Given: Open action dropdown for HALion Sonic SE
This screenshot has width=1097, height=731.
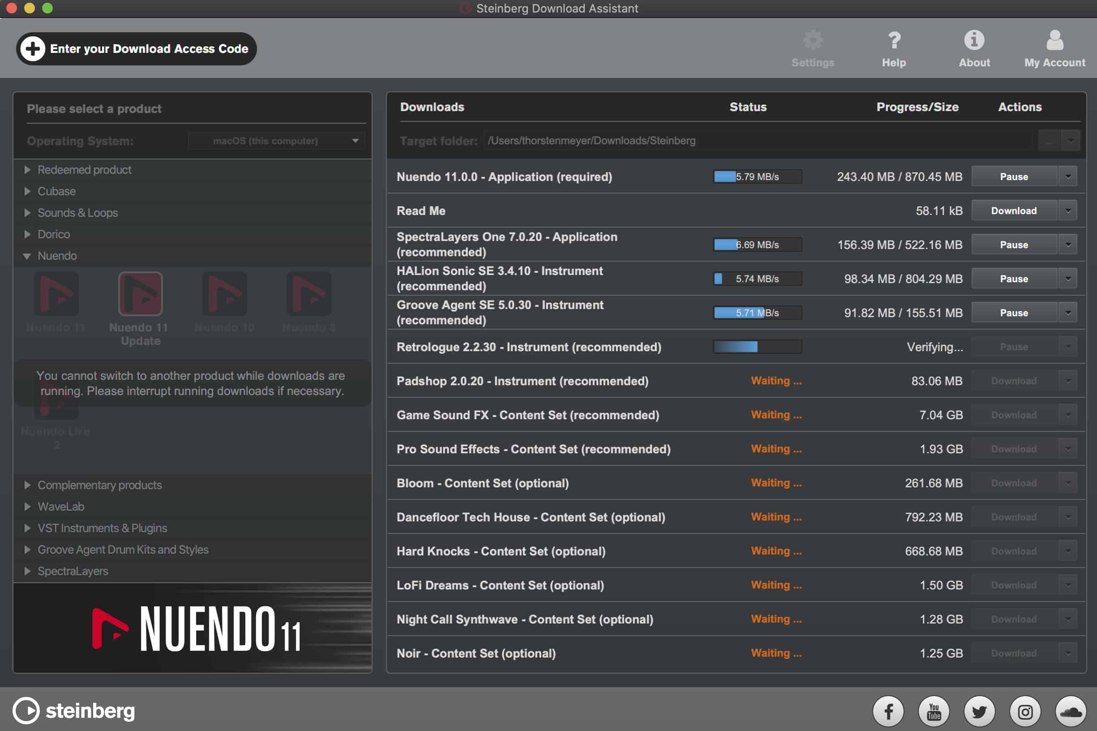Looking at the screenshot, I should click(1067, 279).
